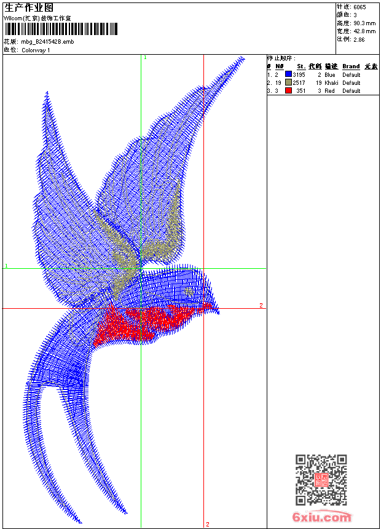The height and width of the screenshot is (529, 381).
Task: Select the Blue row stitch count 3195
Action: pos(299,75)
